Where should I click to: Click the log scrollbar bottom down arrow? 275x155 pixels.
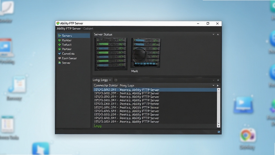(x=219, y=126)
